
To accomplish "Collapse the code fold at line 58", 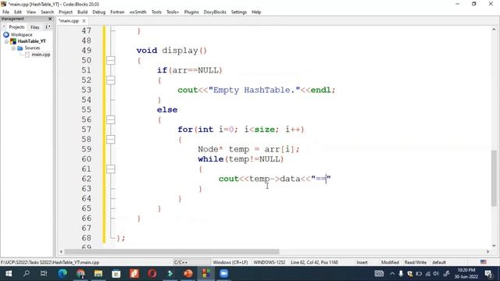I will (111, 139).
